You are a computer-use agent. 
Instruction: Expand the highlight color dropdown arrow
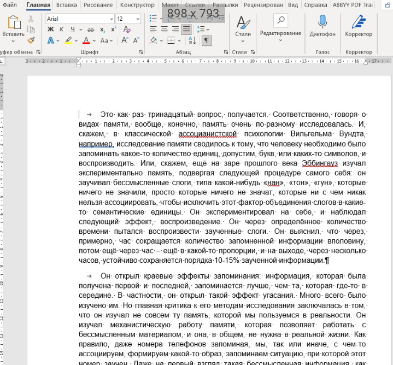point(76,40)
